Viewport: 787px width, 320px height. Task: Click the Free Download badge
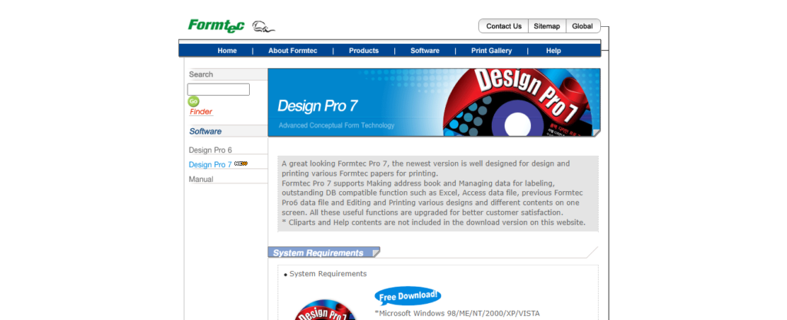tap(408, 296)
